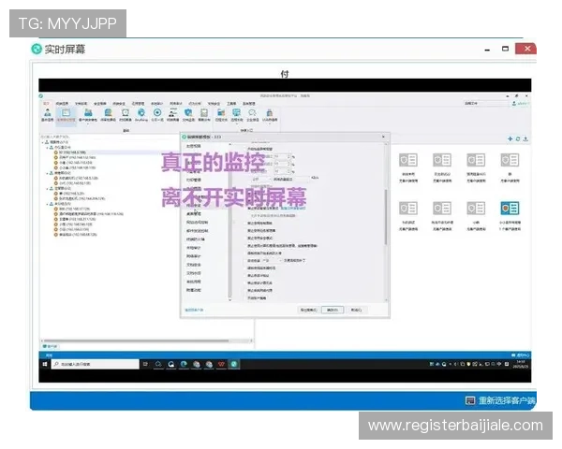The height and width of the screenshot is (449, 562).
Task: Enable the 禁止使用控制面板 checkbox
Action: point(249,224)
